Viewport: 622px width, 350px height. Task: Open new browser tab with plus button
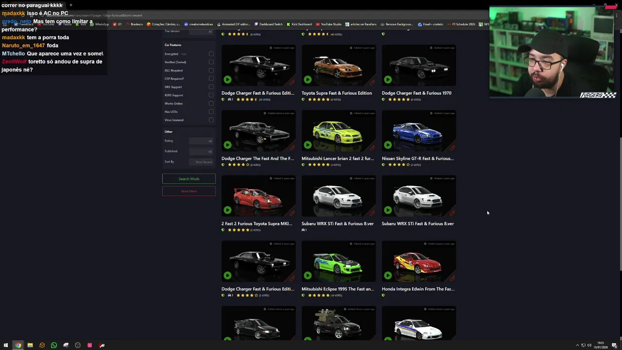coord(70,5)
